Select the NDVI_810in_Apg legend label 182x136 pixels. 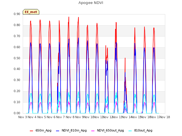(x=74, y=131)
